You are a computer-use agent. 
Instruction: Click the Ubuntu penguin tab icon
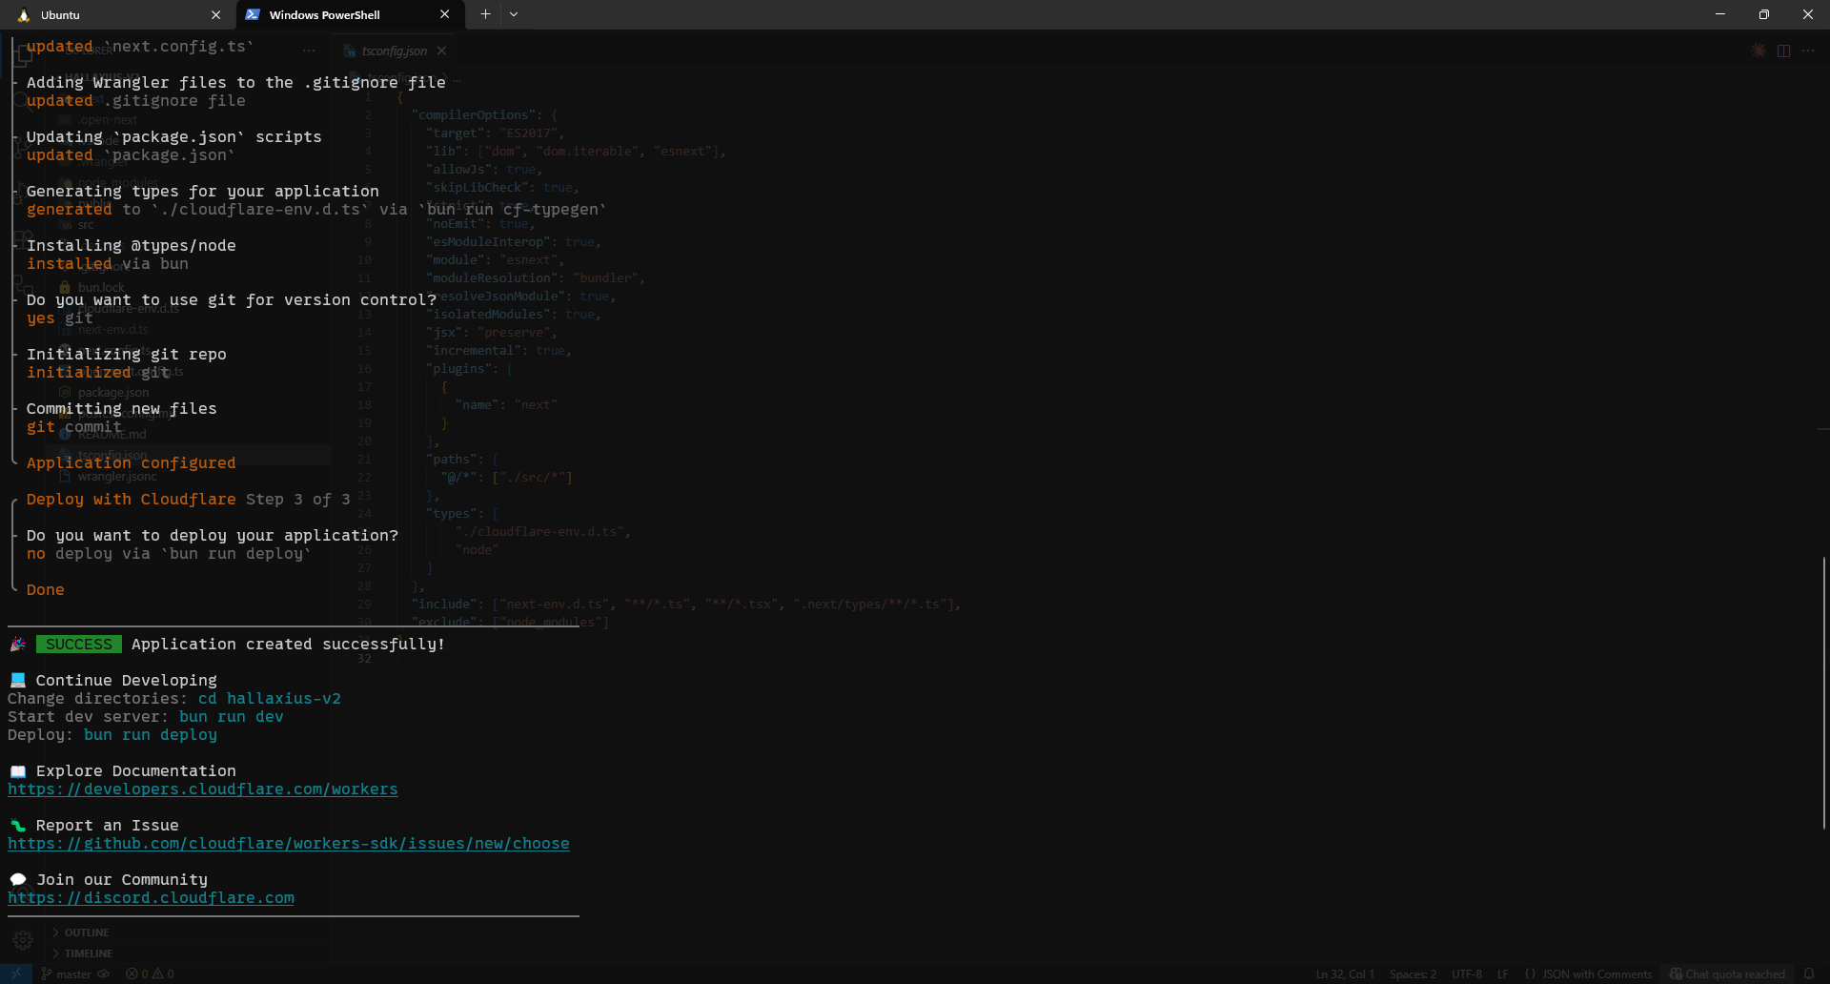[x=24, y=15]
